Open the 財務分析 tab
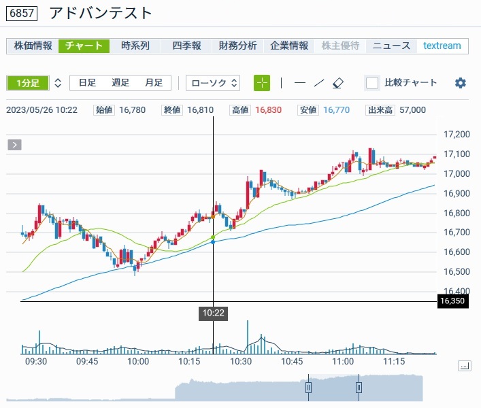 coord(238,46)
